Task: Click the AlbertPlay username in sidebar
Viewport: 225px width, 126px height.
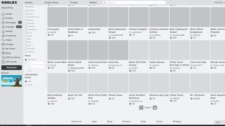Action: [x=7, y=8]
